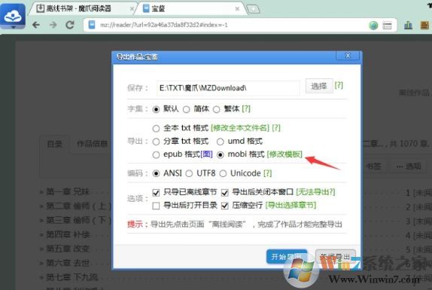Open the [?] help link after Unicode
The width and height of the screenshot is (432, 290).
tap(267, 173)
